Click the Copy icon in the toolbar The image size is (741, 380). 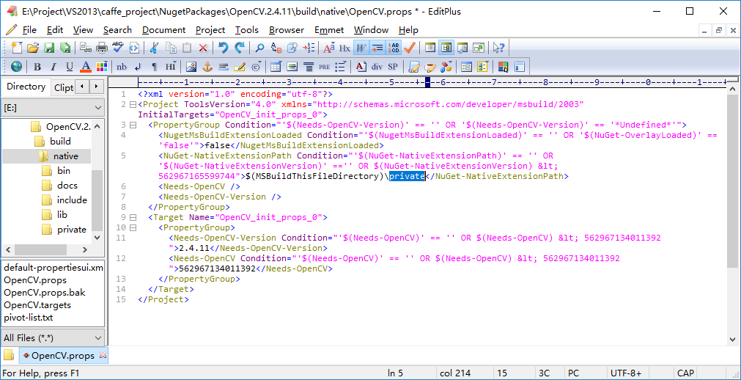pos(171,48)
